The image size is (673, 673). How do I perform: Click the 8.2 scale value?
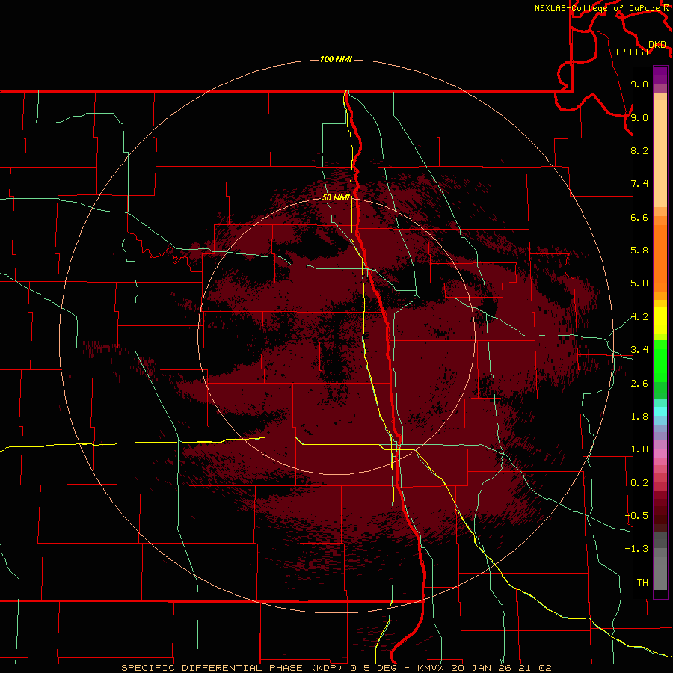point(639,150)
